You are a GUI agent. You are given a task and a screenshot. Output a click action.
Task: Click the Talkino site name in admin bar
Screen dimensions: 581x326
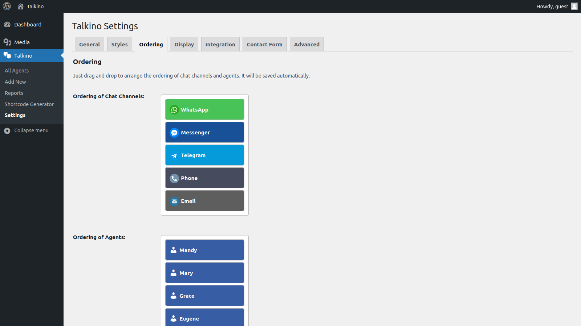pyautogui.click(x=35, y=7)
